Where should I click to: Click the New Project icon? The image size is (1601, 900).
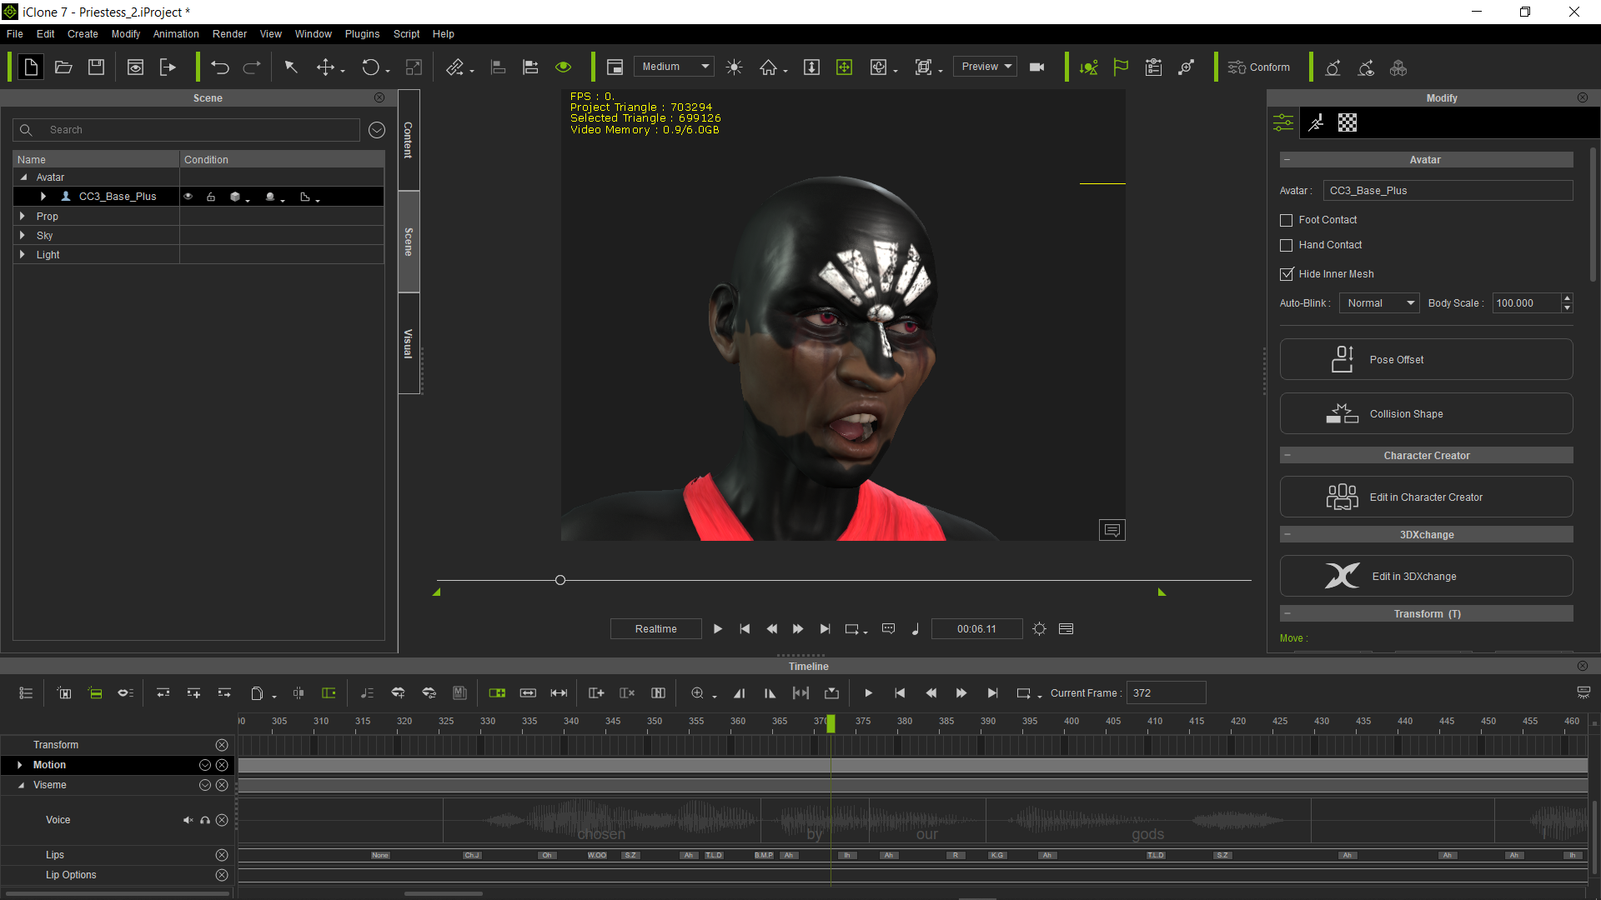click(31, 67)
